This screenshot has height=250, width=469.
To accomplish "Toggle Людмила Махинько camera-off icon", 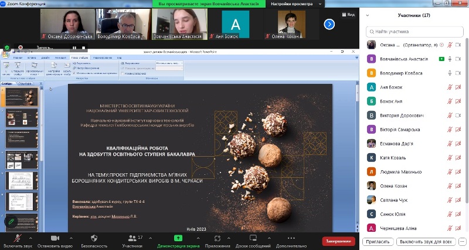I will (458, 171).
